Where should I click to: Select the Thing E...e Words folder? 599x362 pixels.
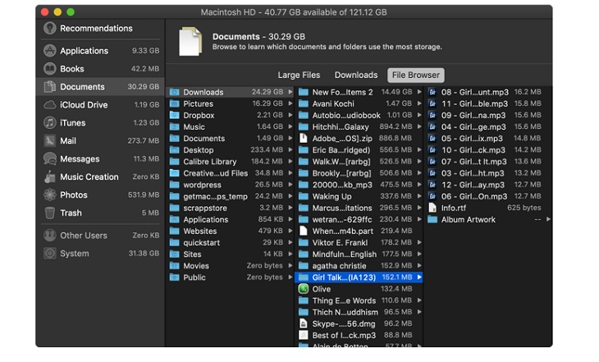[359, 300]
